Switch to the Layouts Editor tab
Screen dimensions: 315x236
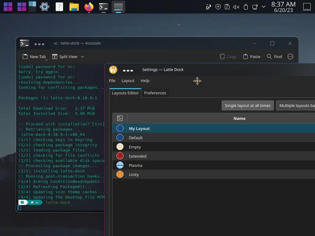point(125,93)
